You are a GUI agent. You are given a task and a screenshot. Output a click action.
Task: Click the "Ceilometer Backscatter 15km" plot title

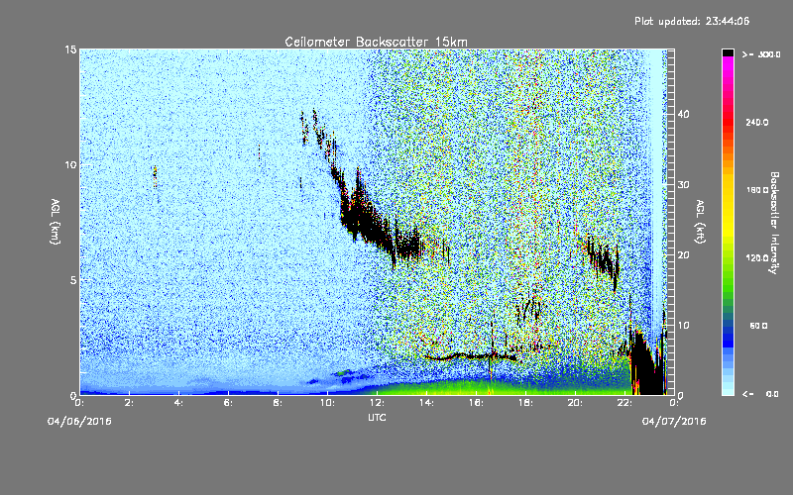point(376,42)
